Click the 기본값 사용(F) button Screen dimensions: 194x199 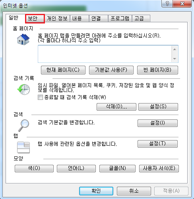(x=111, y=70)
